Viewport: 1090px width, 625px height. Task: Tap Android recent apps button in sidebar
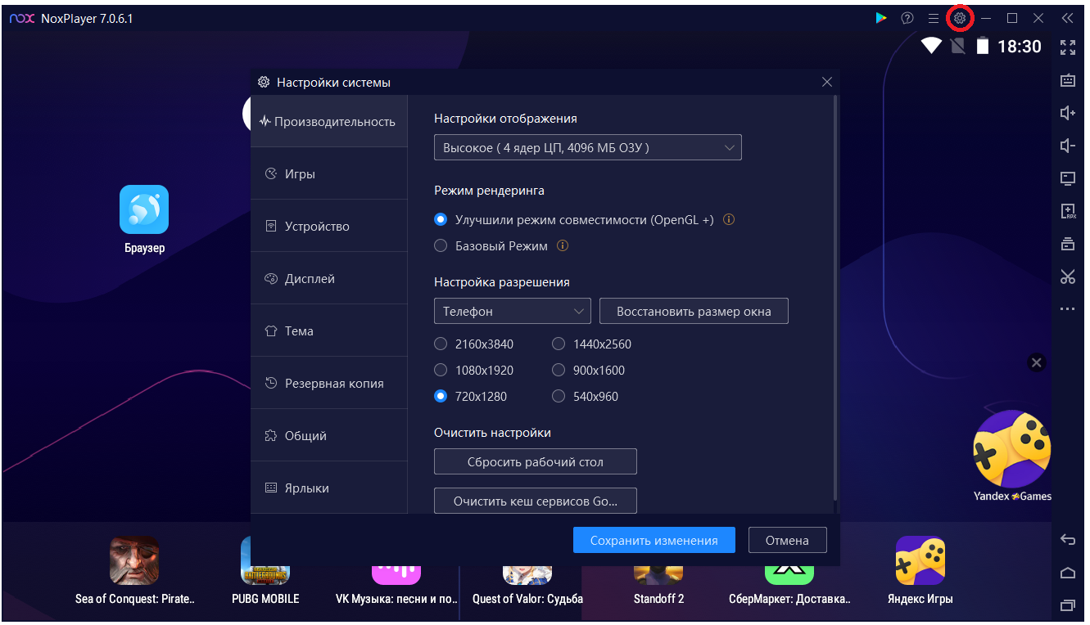[1067, 605]
